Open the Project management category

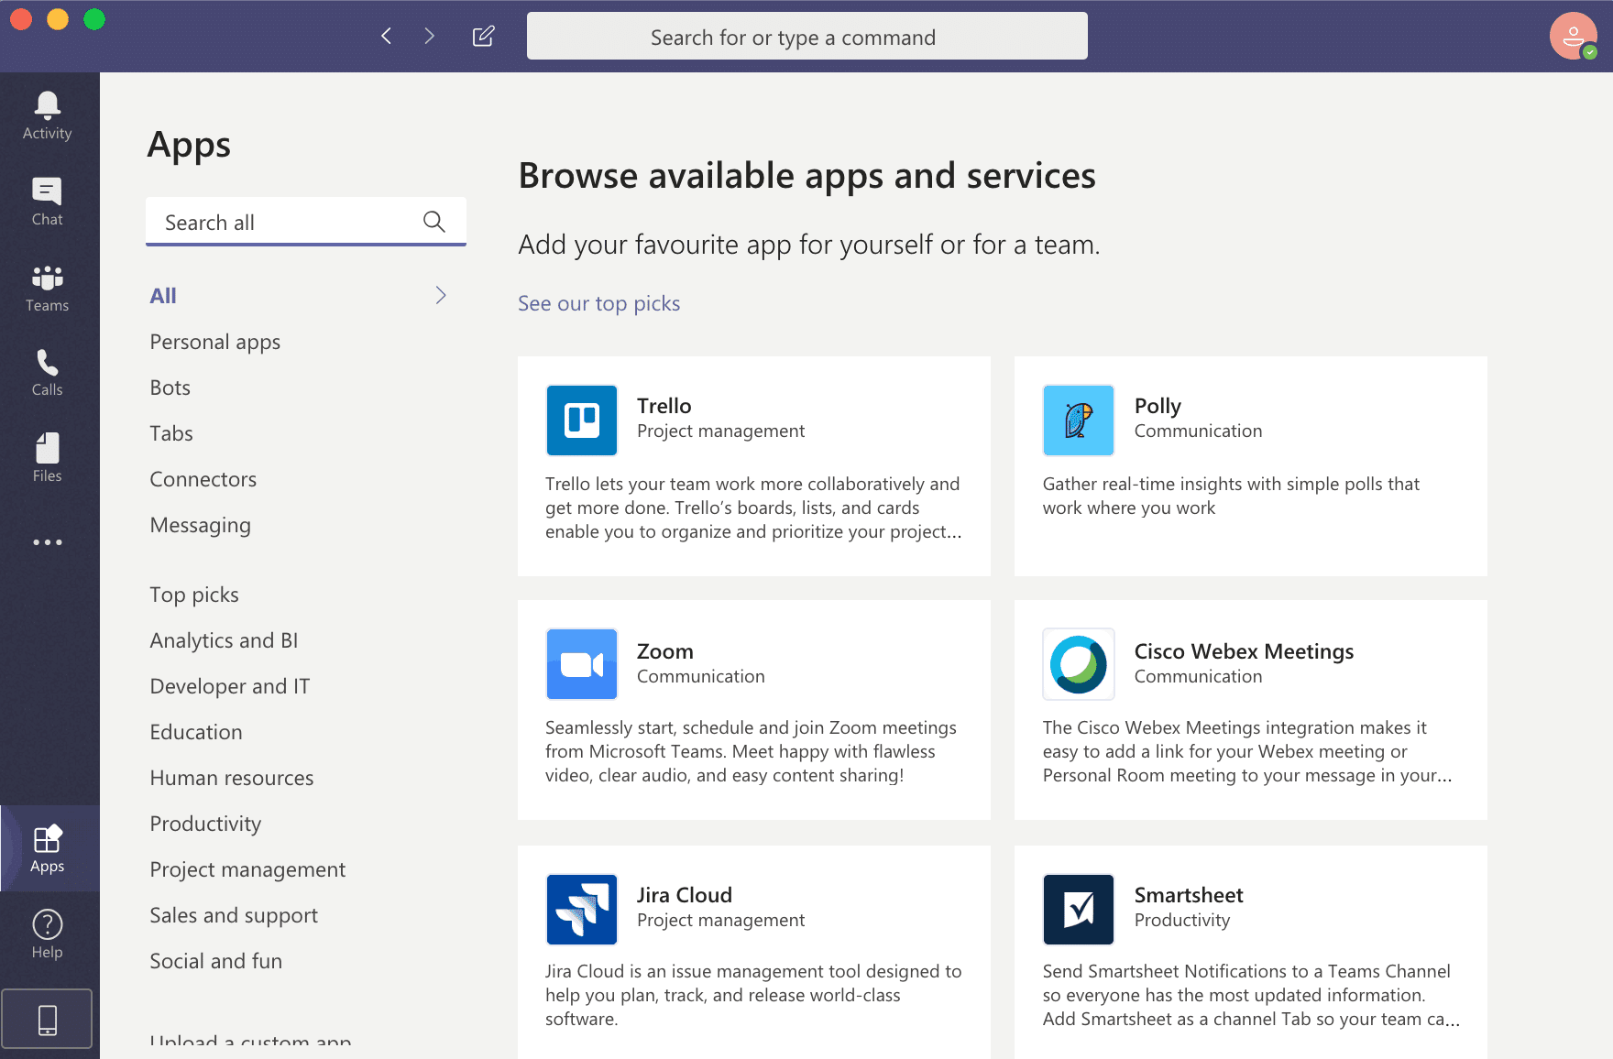click(x=247, y=868)
